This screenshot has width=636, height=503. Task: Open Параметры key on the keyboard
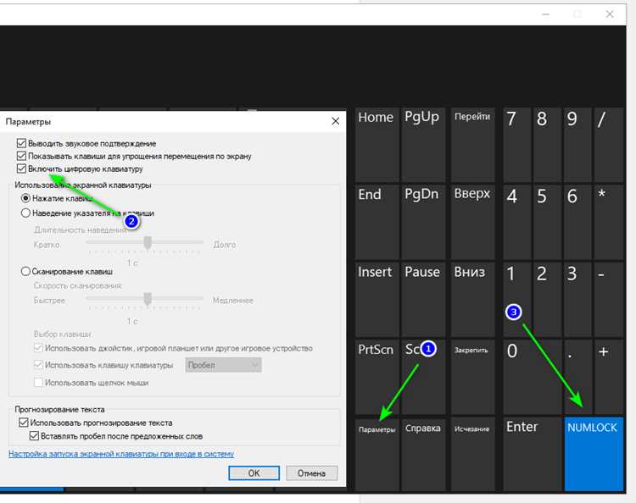[376, 454]
